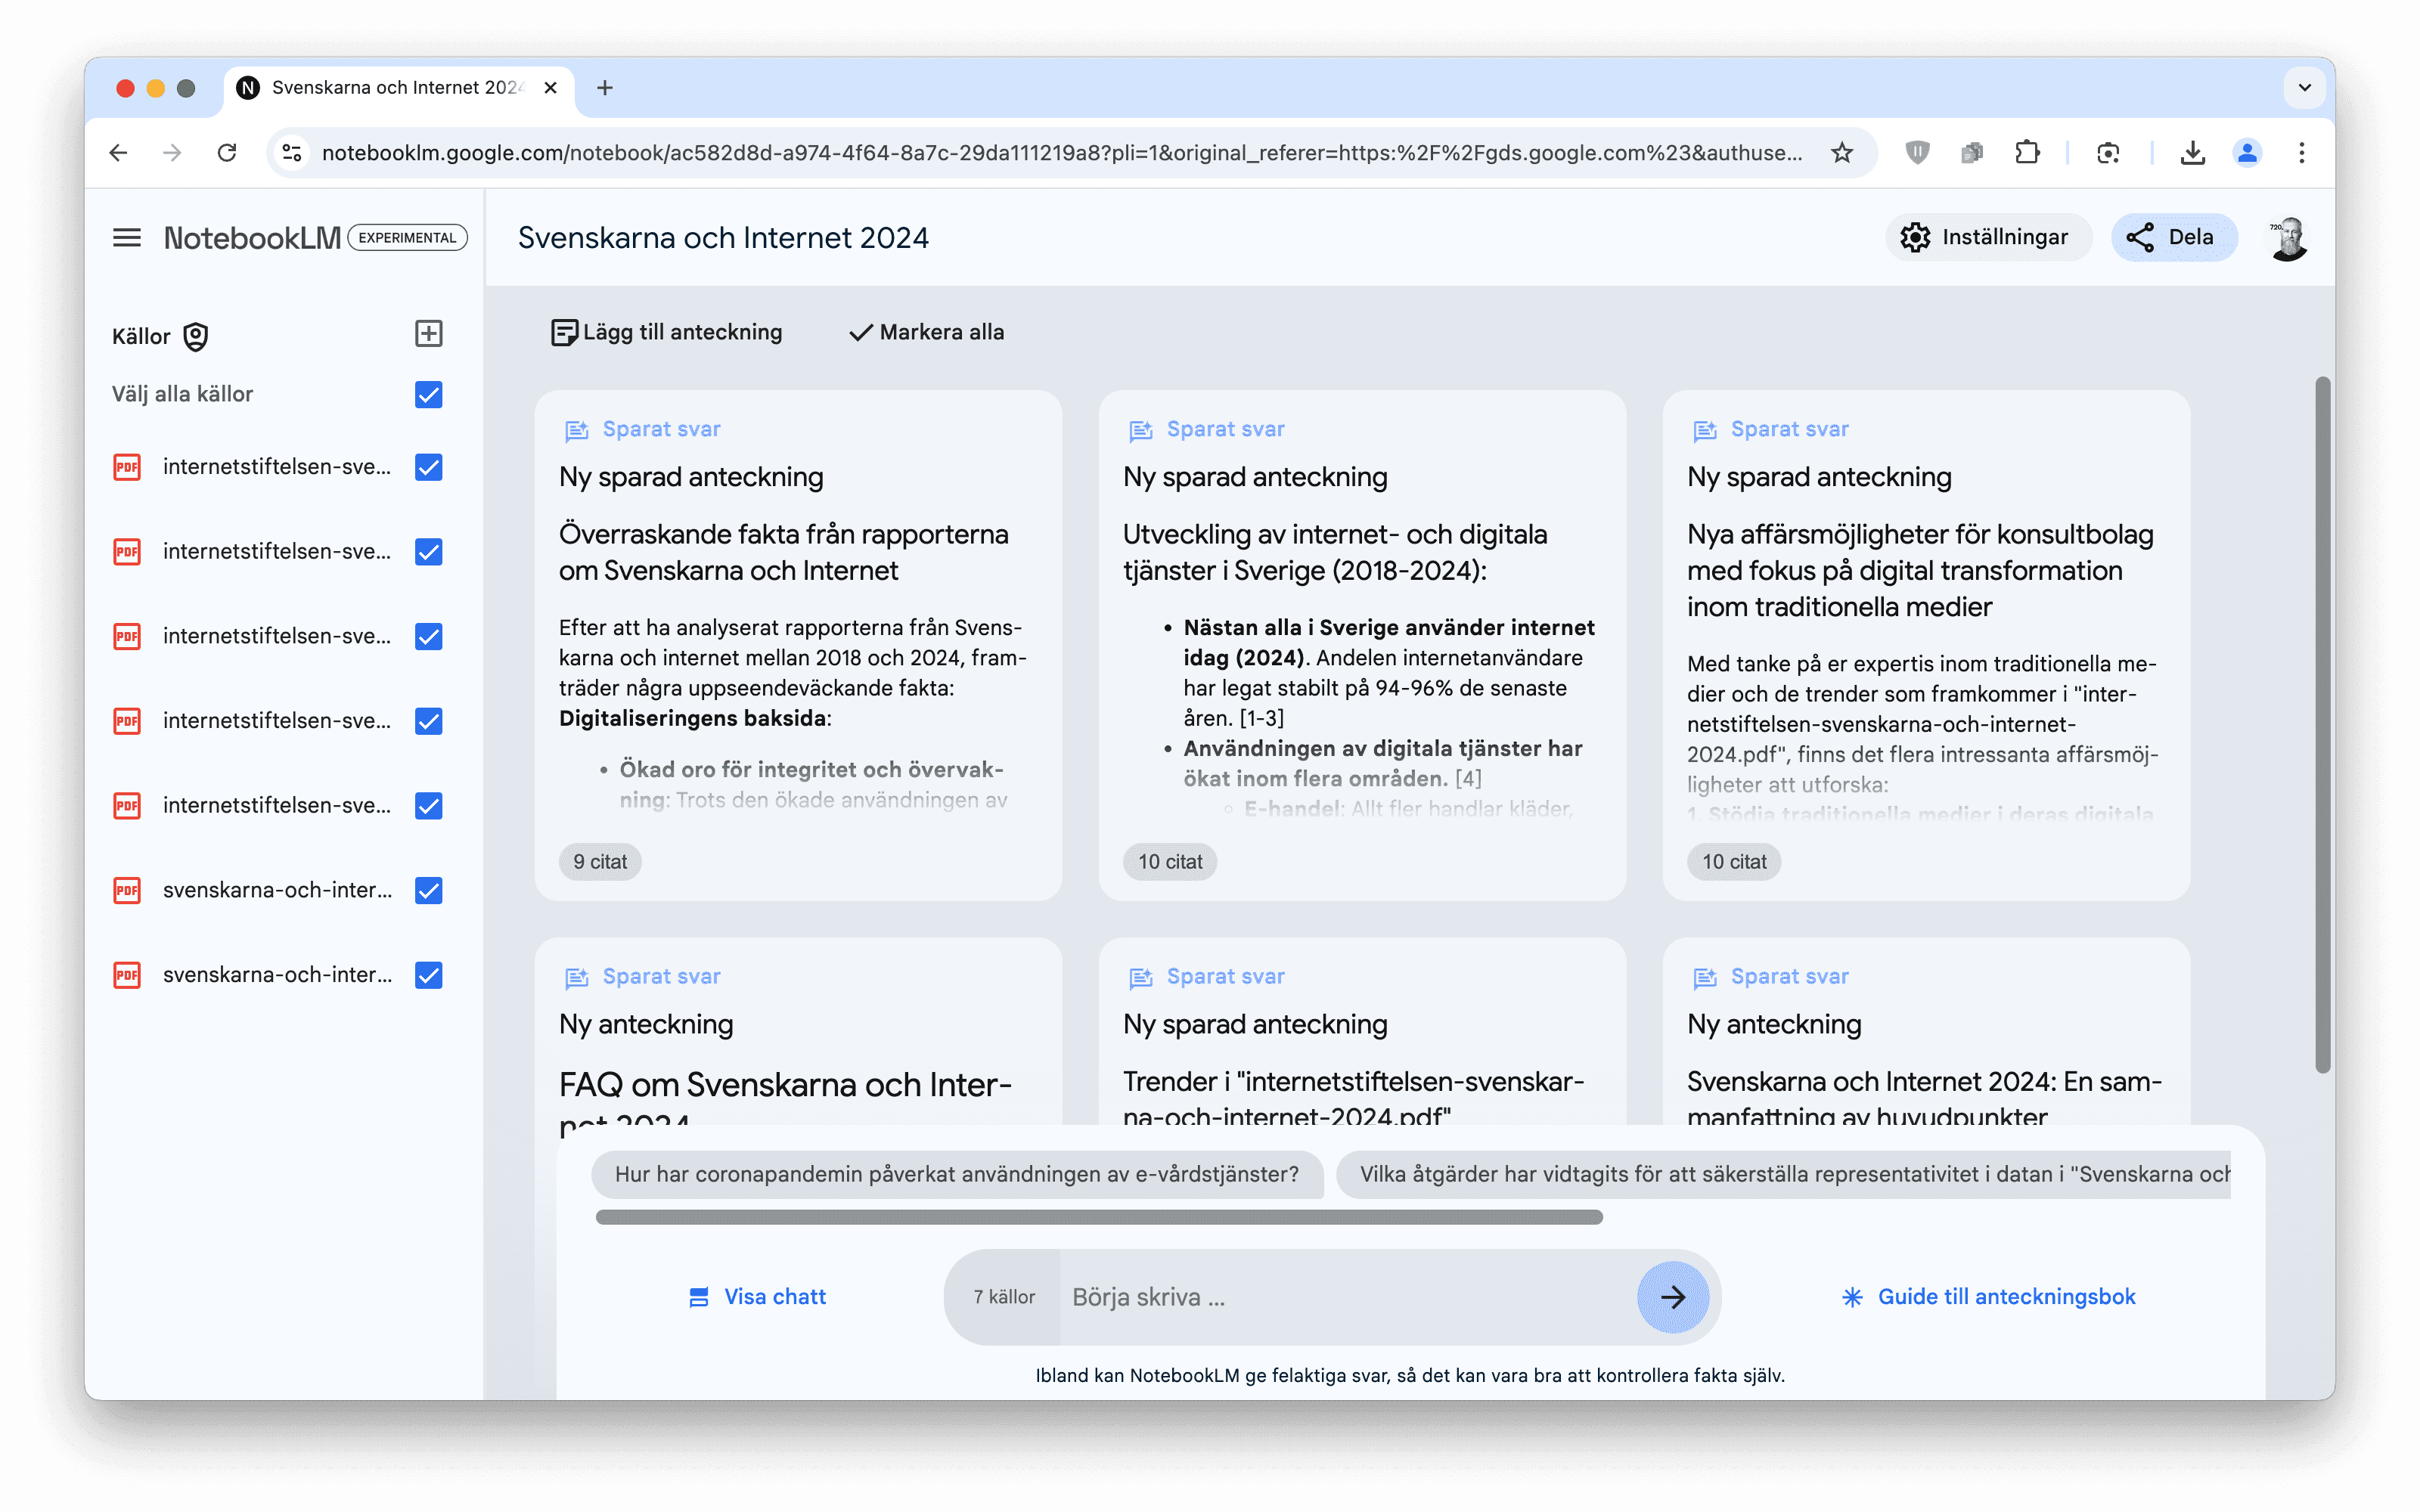2420x1512 pixels.
Task: Uncheck the second internetstiftelsen-sve source
Action: (x=428, y=552)
